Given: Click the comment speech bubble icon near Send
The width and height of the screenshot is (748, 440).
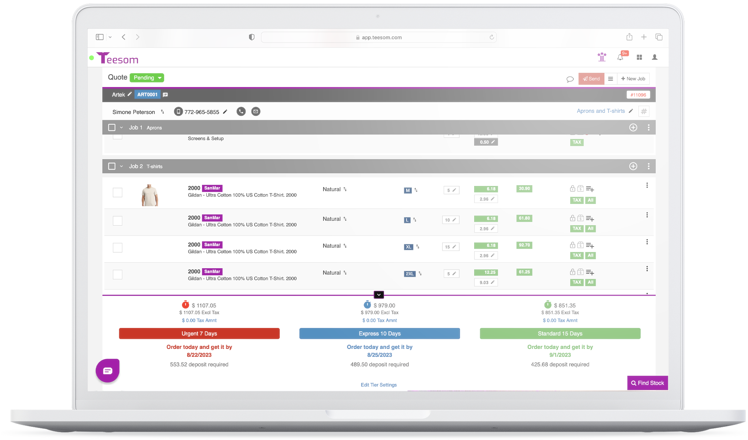Looking at the screenshot, I should pos(570,79).
